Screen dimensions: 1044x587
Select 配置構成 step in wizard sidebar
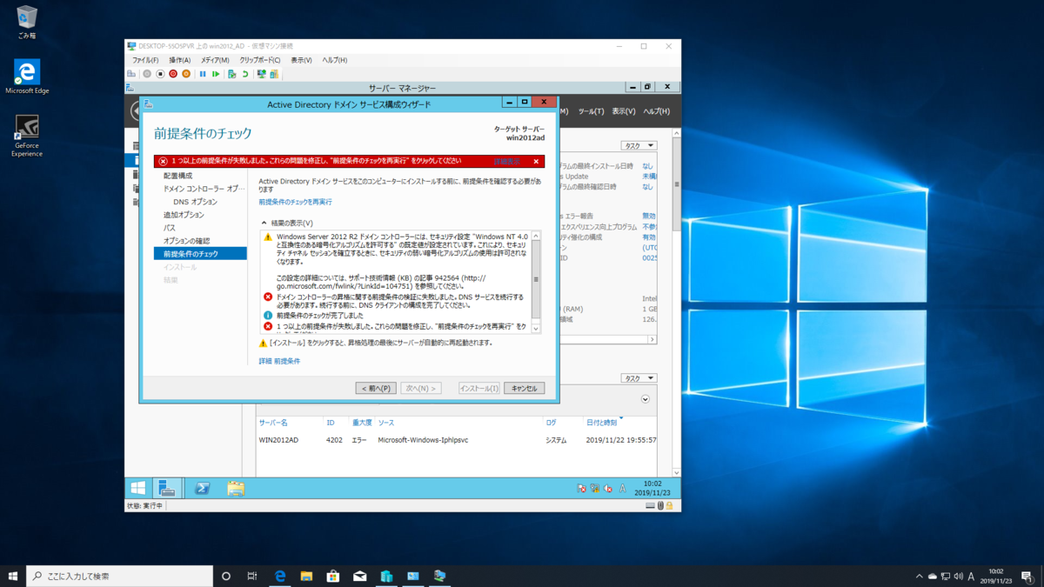178,176
